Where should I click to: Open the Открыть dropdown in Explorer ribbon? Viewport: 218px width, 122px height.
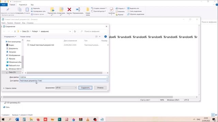[120, 8]
